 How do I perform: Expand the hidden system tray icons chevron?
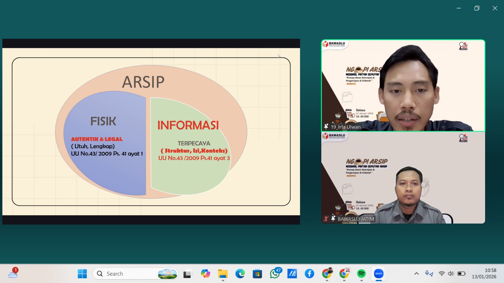[416, 274]
